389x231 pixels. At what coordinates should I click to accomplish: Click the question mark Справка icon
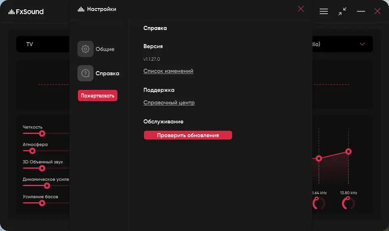point(85,73)
